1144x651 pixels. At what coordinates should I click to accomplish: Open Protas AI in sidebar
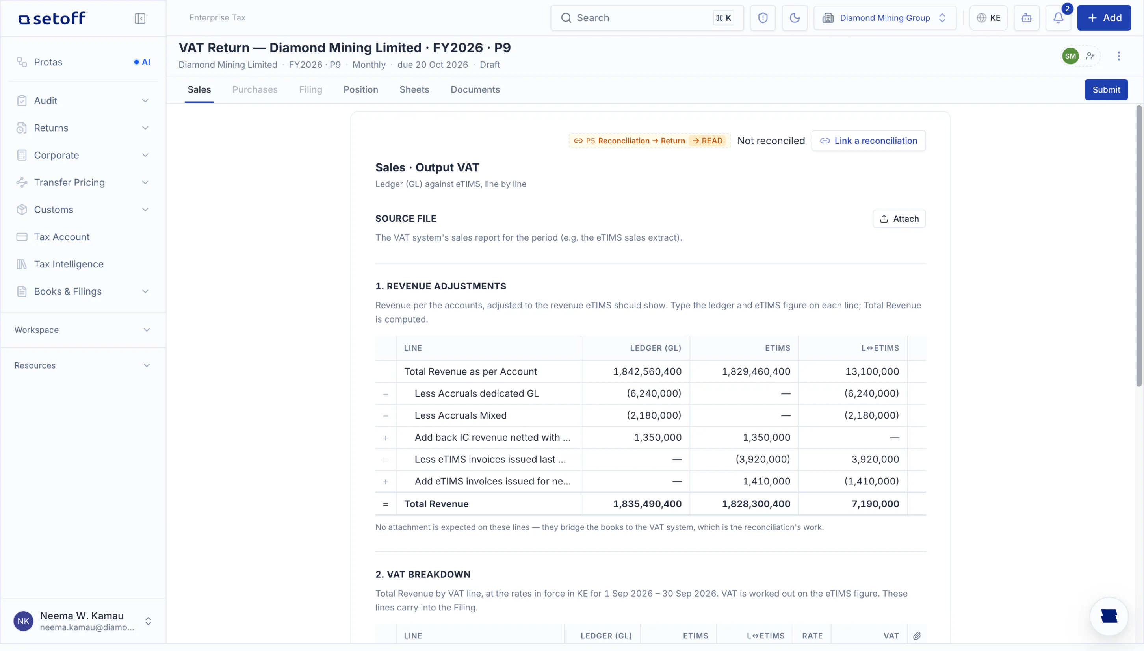point(83,62)
